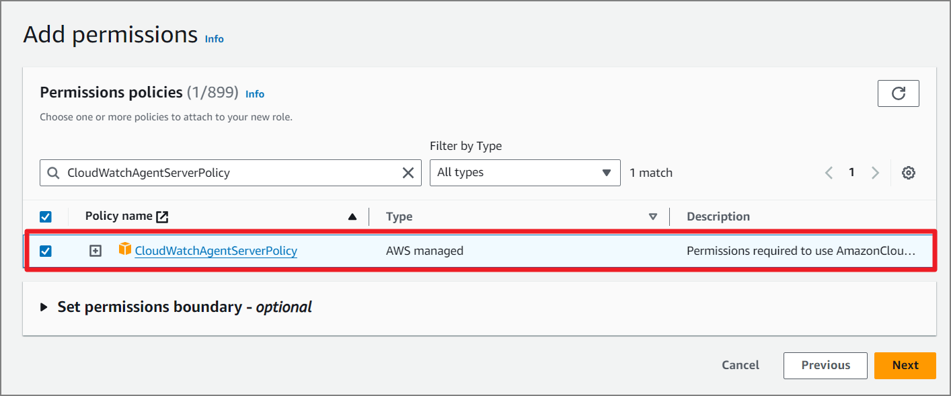Click the Previous button
951x396 pixels.
tap(825, 365)
